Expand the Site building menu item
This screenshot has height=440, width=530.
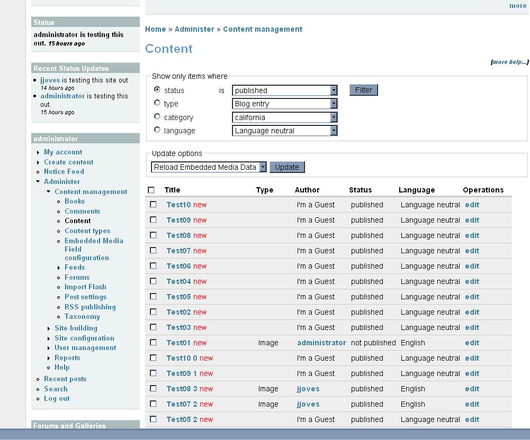tap(76, 328)
